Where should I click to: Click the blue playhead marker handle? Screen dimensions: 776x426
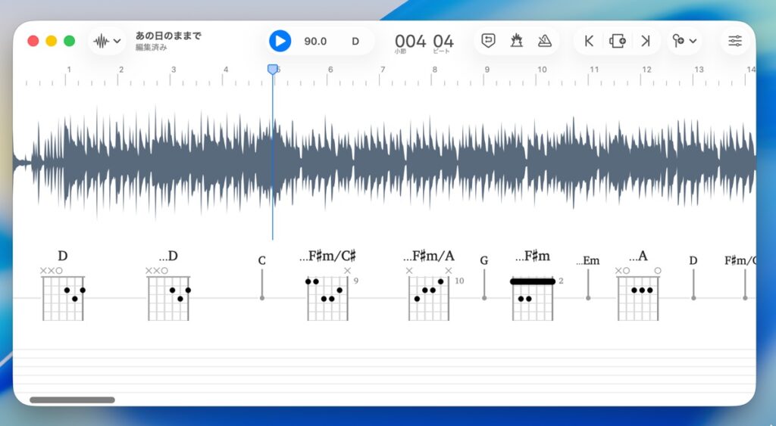273,70
